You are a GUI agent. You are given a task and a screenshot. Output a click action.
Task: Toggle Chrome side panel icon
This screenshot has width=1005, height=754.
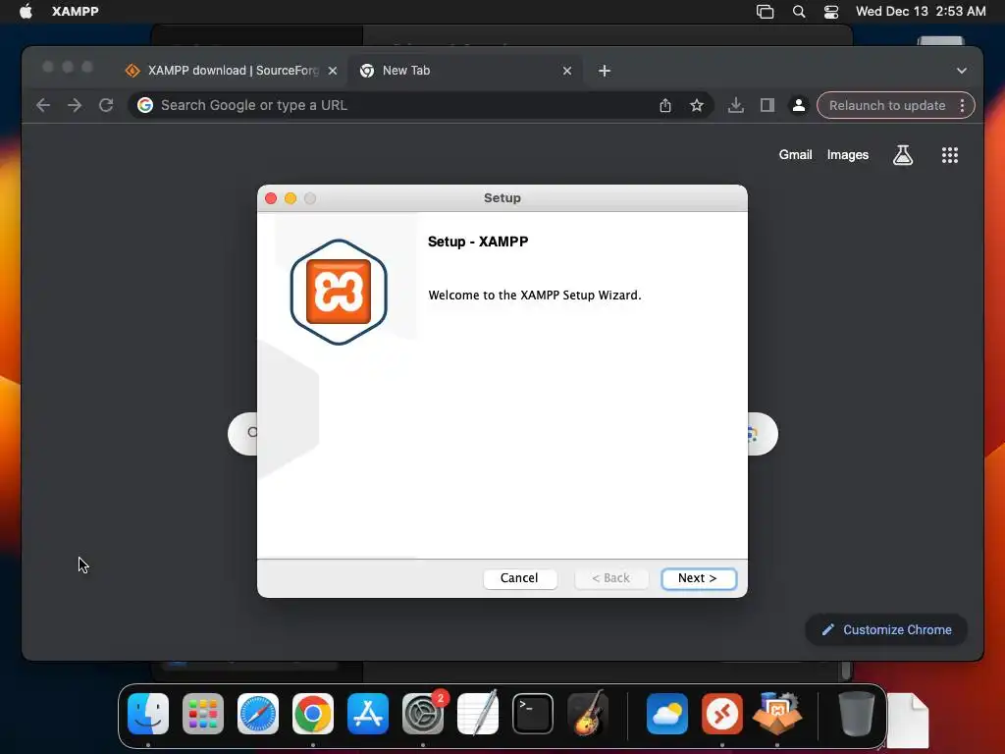(x=767, y=105)
